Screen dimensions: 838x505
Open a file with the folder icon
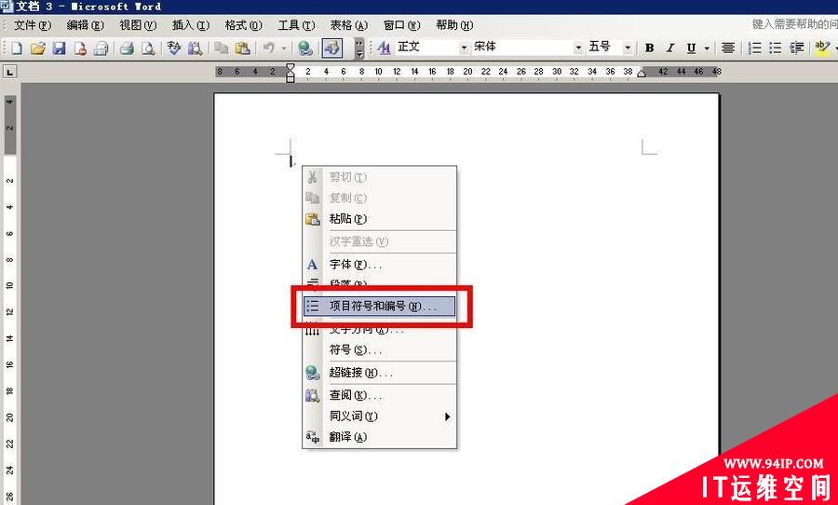pos(37,48)
